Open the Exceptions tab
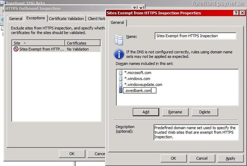Viewport: 247px width, 166px height. (36, 18)
